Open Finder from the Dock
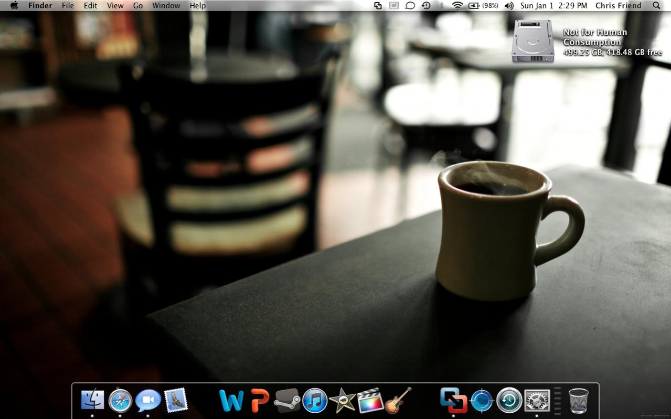Viewport: 671px width, 419px height. click(92, 401)
